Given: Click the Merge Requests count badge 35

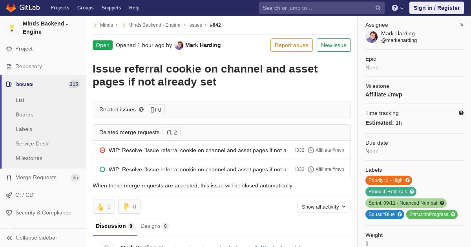Looking at the screenshot, I should tap(75, 178).
